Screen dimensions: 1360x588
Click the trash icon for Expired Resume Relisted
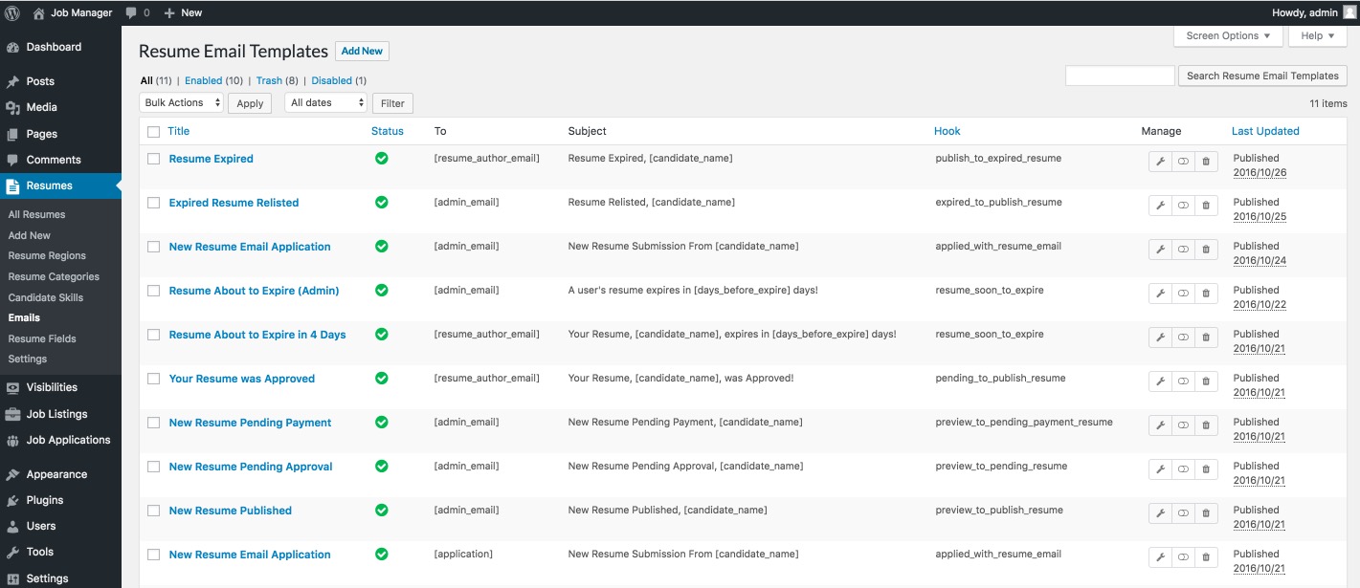click(1206, 207)
